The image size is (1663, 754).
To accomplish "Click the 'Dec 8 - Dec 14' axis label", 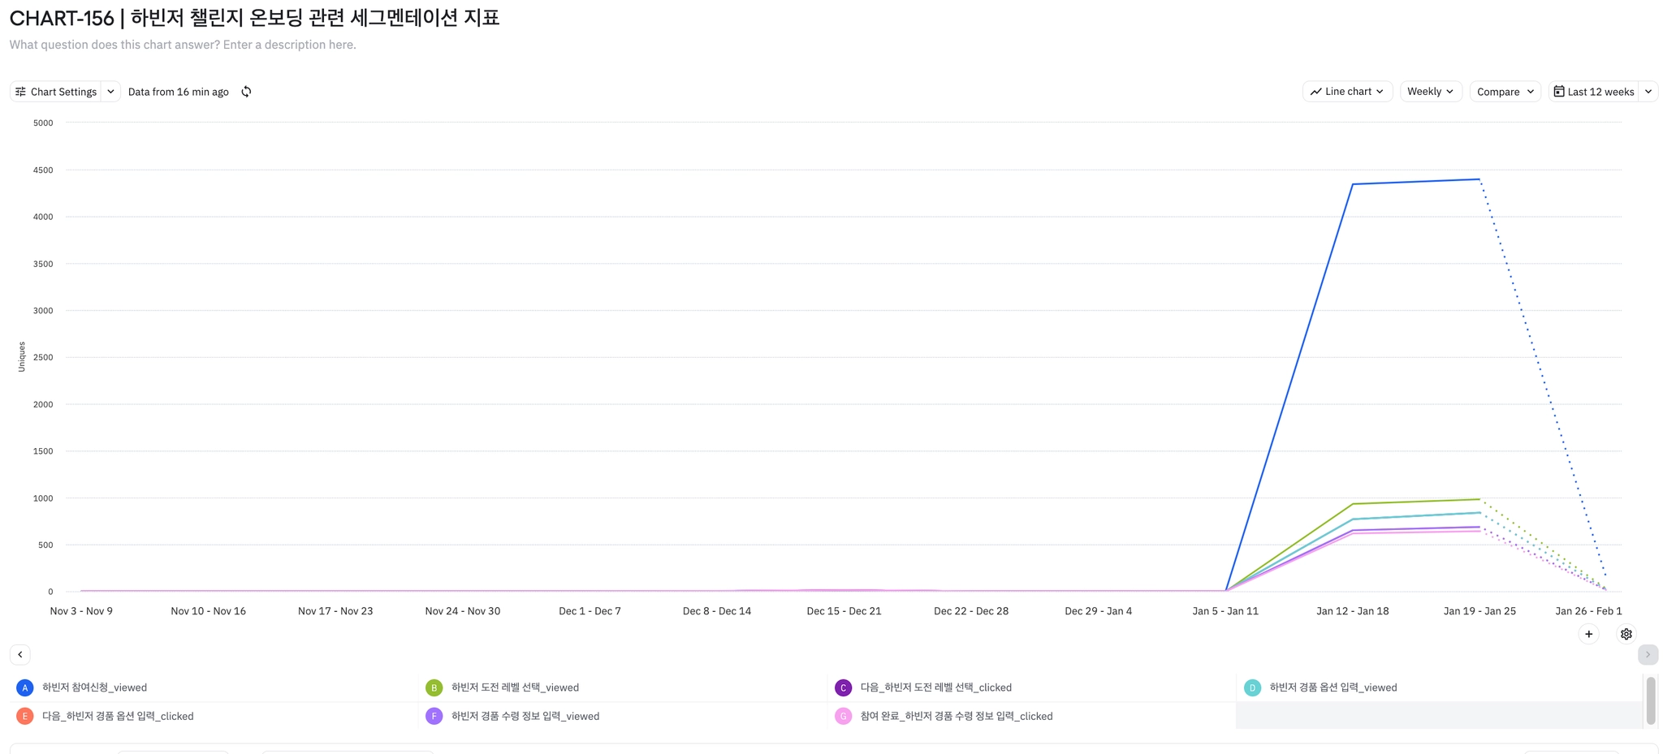I will (x=717, y=611).
